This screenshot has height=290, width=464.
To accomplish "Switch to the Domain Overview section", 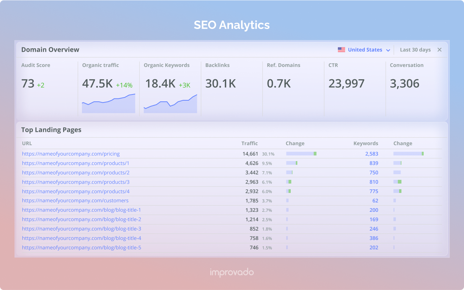I will pos(50,50).
